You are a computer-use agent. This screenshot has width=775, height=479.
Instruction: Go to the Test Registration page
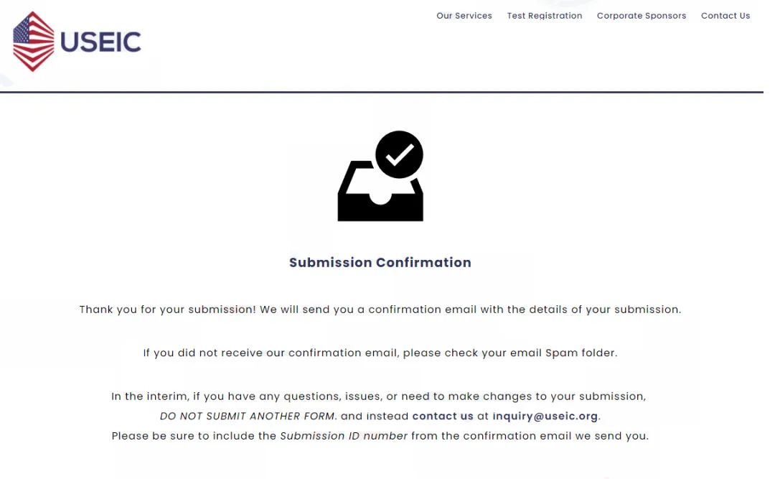coord(545,16)
